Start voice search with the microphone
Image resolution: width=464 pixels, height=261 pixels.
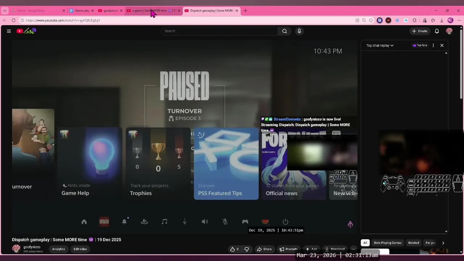(299, 31)
